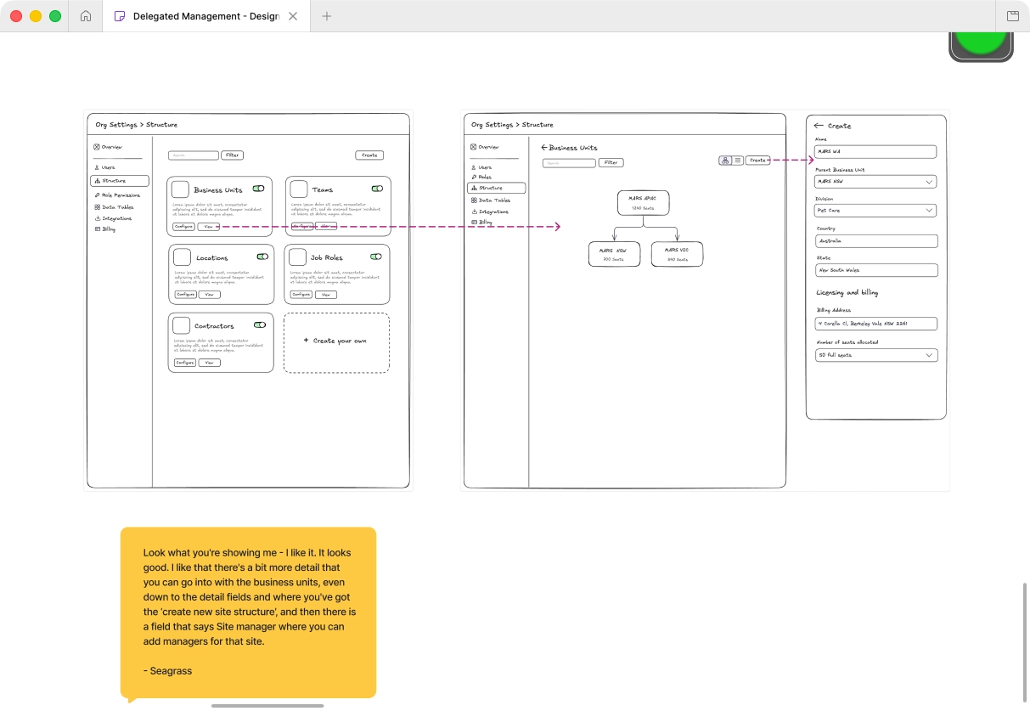Screen dimensions: 1030x711
Task: Click the horizontal scrollbar at the bottom
Action: [267, 705]
